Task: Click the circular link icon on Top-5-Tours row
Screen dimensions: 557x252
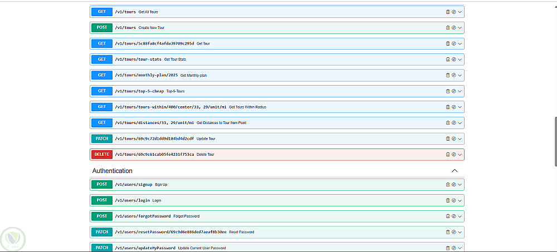Action: tap(453, 91)
